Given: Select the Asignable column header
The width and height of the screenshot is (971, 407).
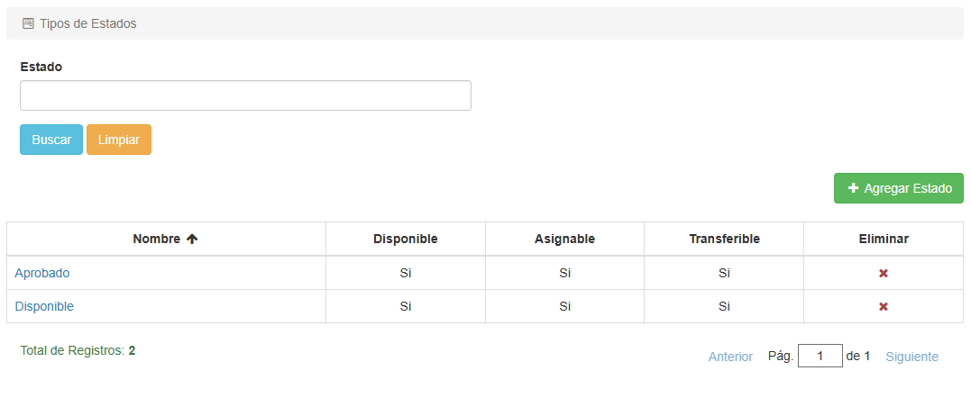Looking at the screenshot, I should 564,239.
